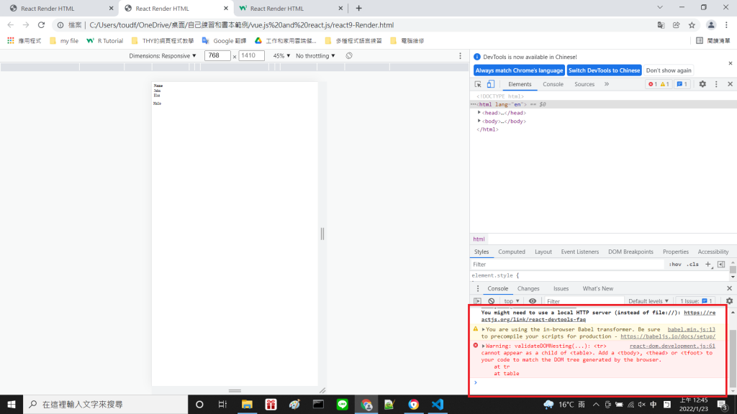This screenshot has height=414, width=737.
Task: Expand the validateDOMNesting error message
Action: [x=483, y=346]
